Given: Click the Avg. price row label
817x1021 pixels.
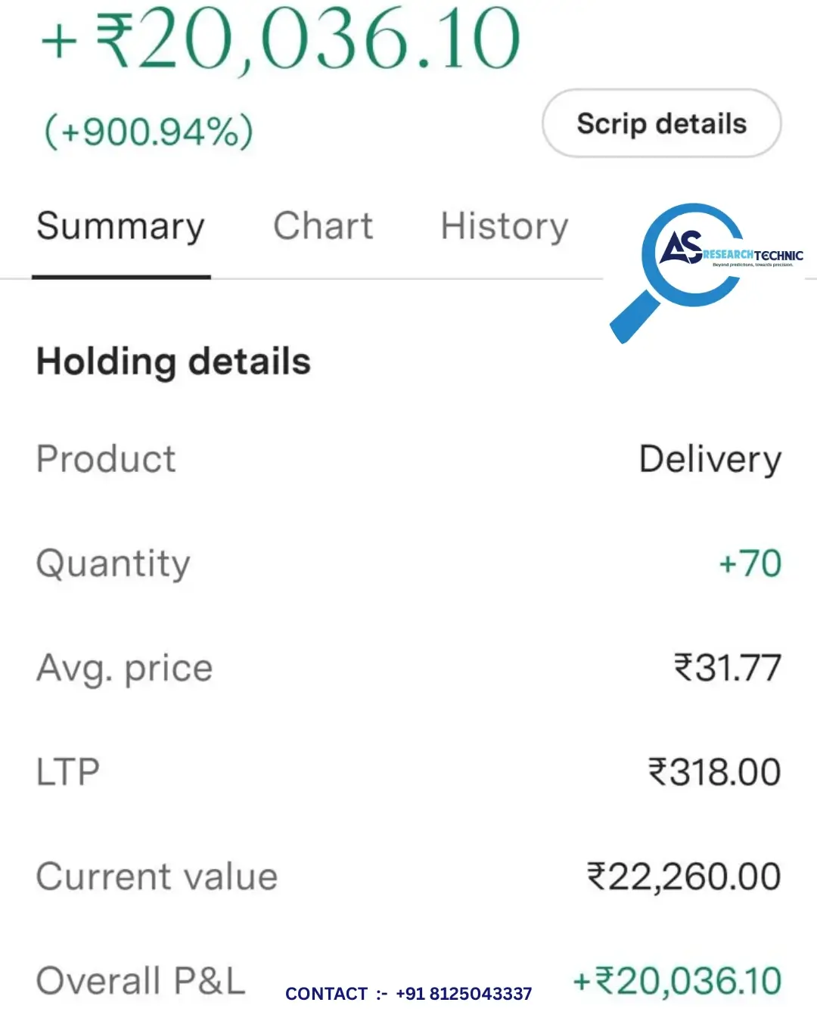Looking at the screenshot, I should click(x=125, y=669).
